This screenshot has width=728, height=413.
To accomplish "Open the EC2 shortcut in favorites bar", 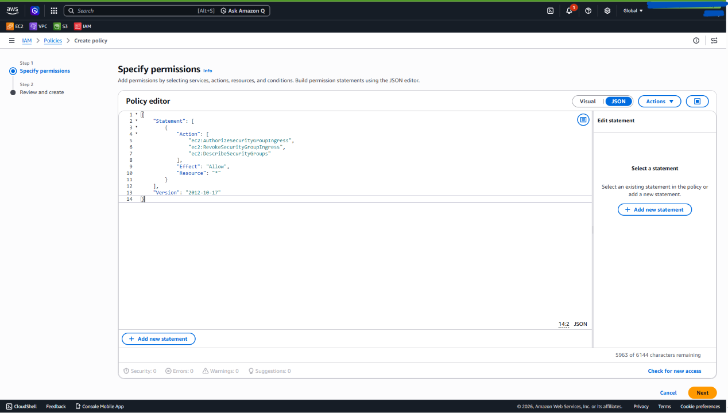I will tap(15, 26).
